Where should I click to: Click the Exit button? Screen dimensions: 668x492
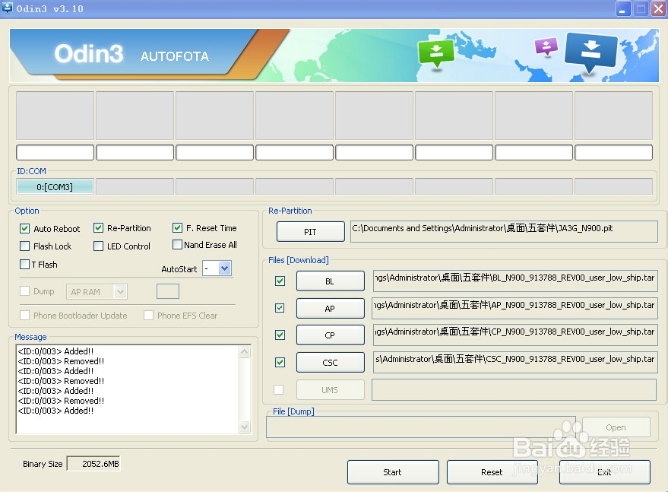[x=604, y=472]
